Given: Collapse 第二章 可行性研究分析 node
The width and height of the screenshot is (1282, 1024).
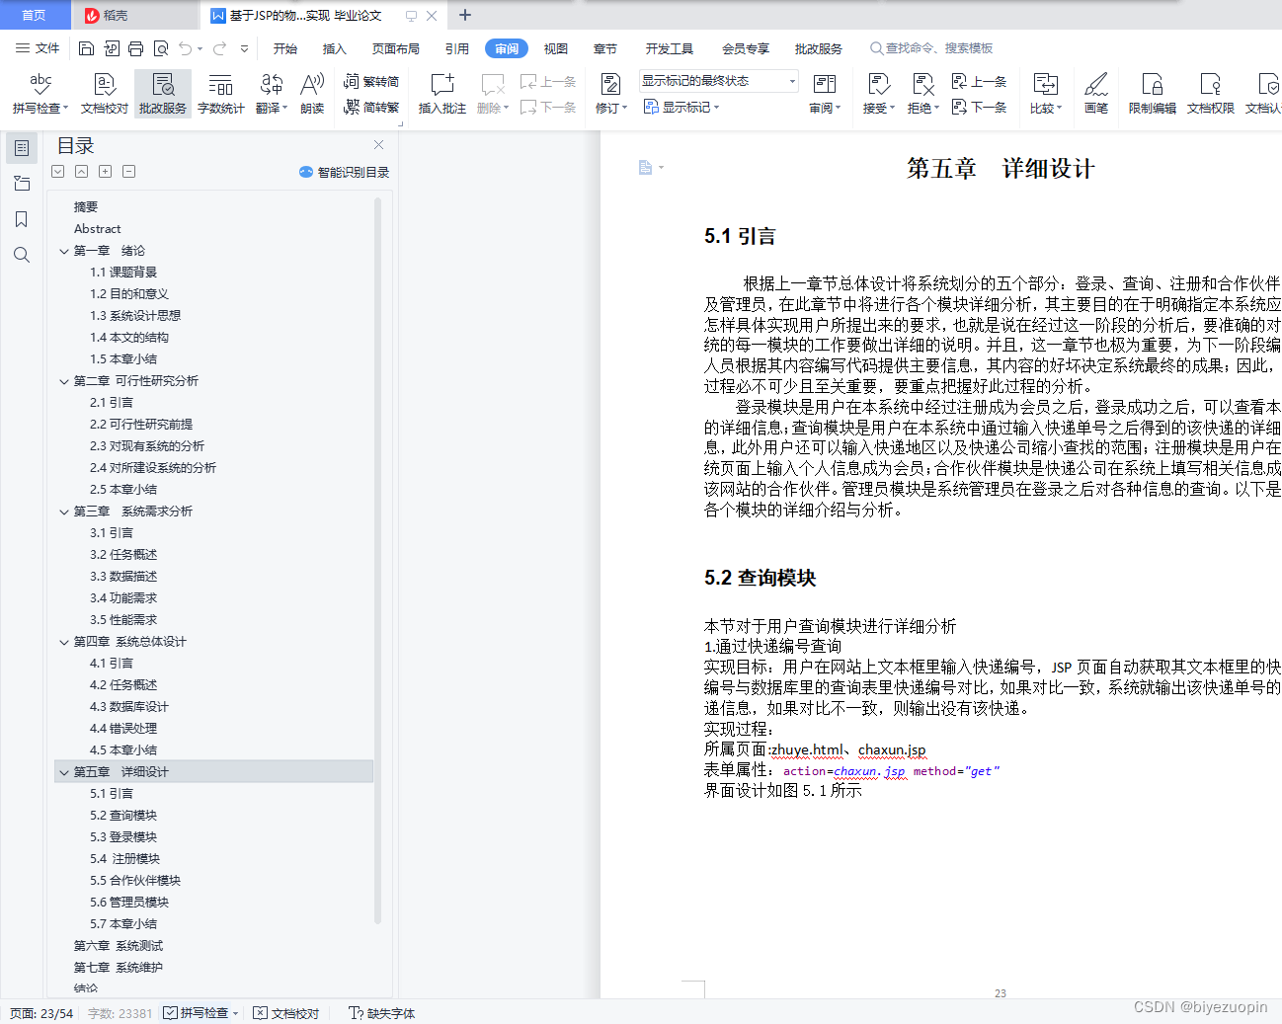Looking at the screenshot, I should click(64, 381).
